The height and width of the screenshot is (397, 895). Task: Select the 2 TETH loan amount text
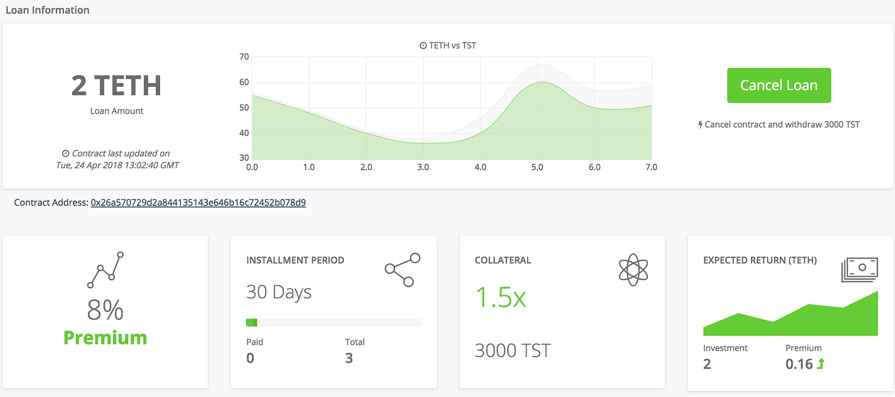pyautogui.click(x=116, y=86)
